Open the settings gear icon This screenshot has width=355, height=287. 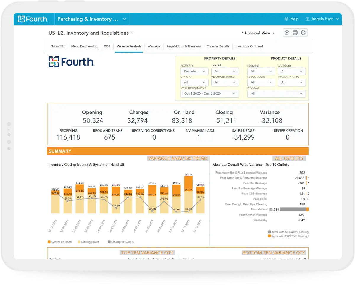[303, 33]
